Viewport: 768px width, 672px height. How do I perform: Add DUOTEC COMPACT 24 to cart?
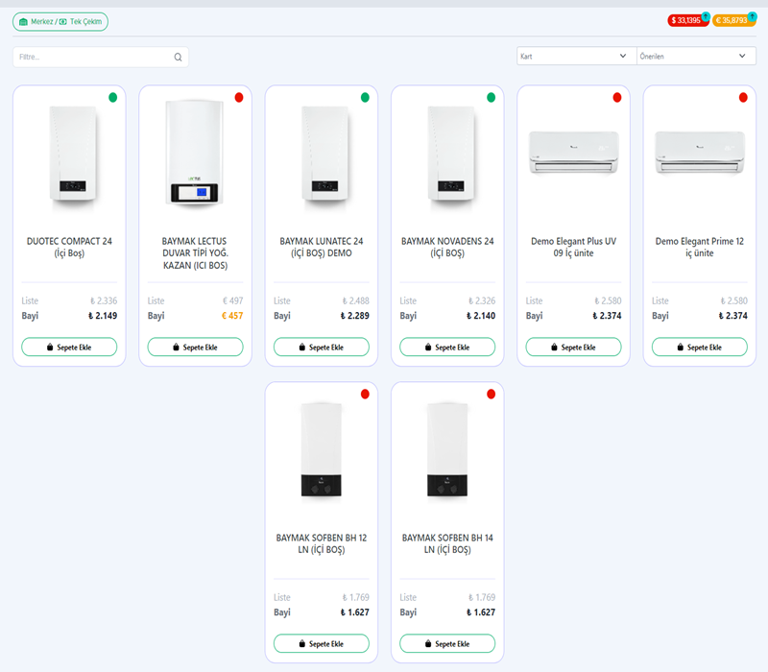coord(69,347)
